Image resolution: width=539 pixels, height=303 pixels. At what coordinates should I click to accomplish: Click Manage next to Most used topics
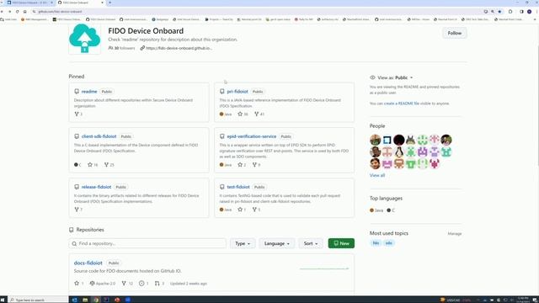[455, 234]
